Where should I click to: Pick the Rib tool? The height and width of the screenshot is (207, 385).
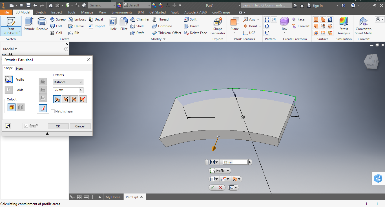click(74, 33)
